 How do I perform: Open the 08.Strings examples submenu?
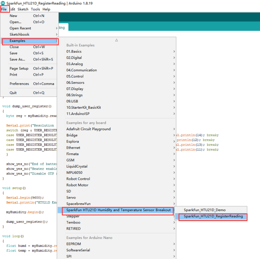(x=117, y=95)
